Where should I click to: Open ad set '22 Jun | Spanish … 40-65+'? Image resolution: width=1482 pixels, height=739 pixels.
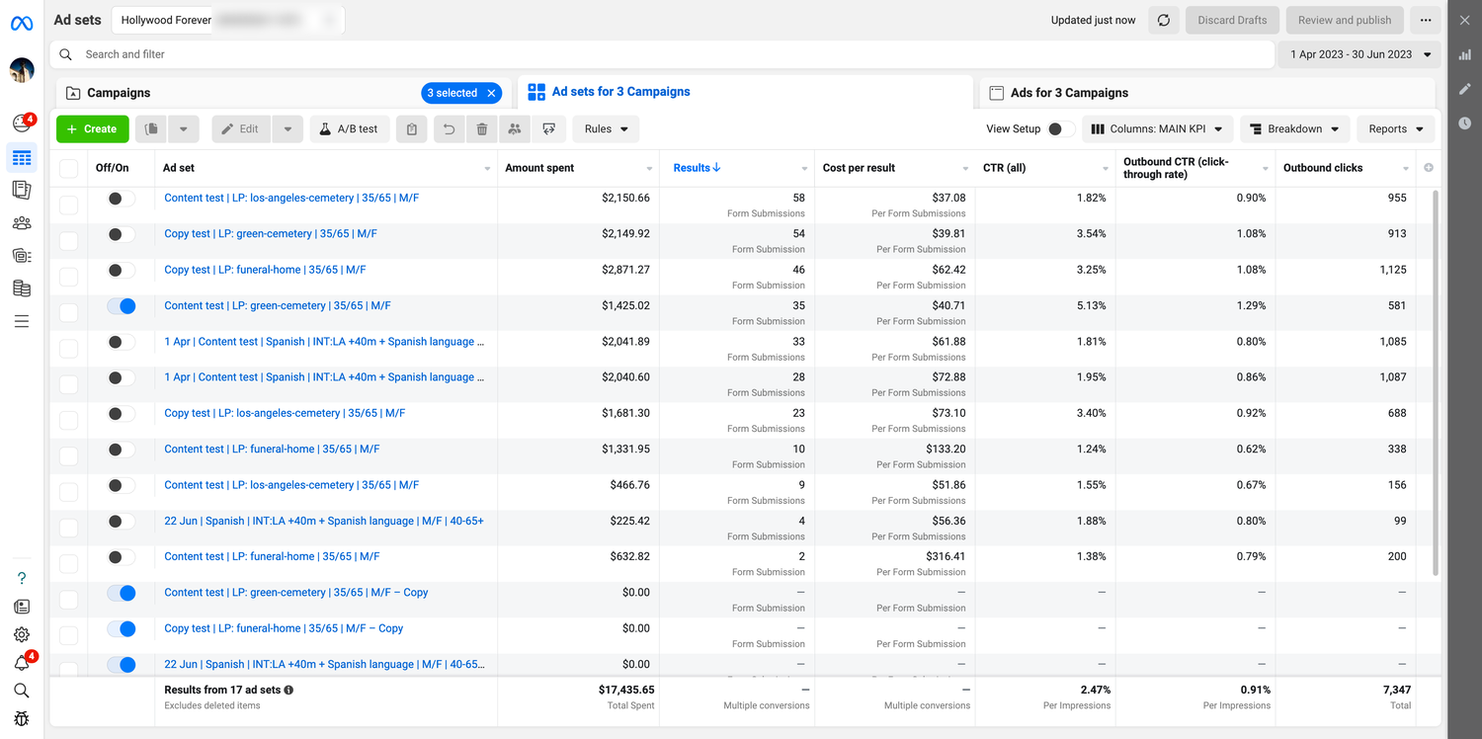(x=324, y=521)
